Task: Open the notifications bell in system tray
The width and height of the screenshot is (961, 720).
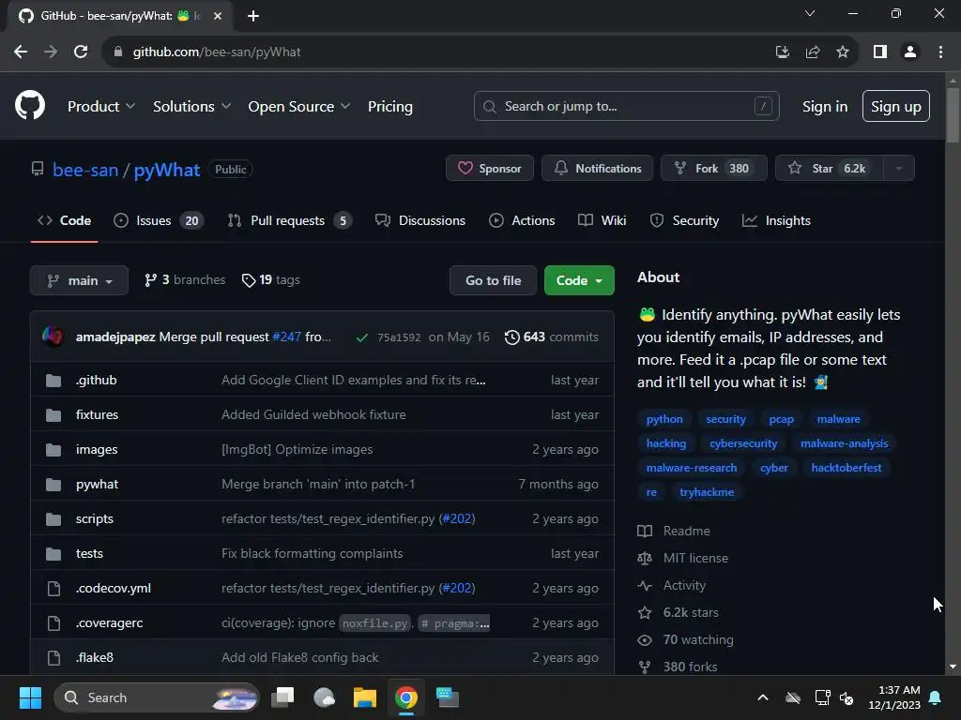Action: point(936,697)
